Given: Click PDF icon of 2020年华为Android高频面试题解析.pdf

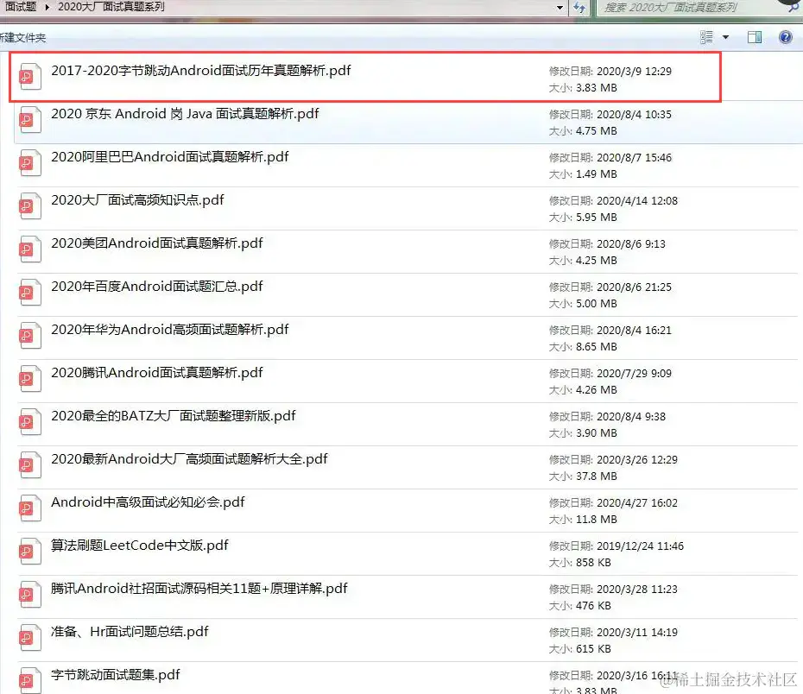Looking at the screenshot, I should 29,335.
